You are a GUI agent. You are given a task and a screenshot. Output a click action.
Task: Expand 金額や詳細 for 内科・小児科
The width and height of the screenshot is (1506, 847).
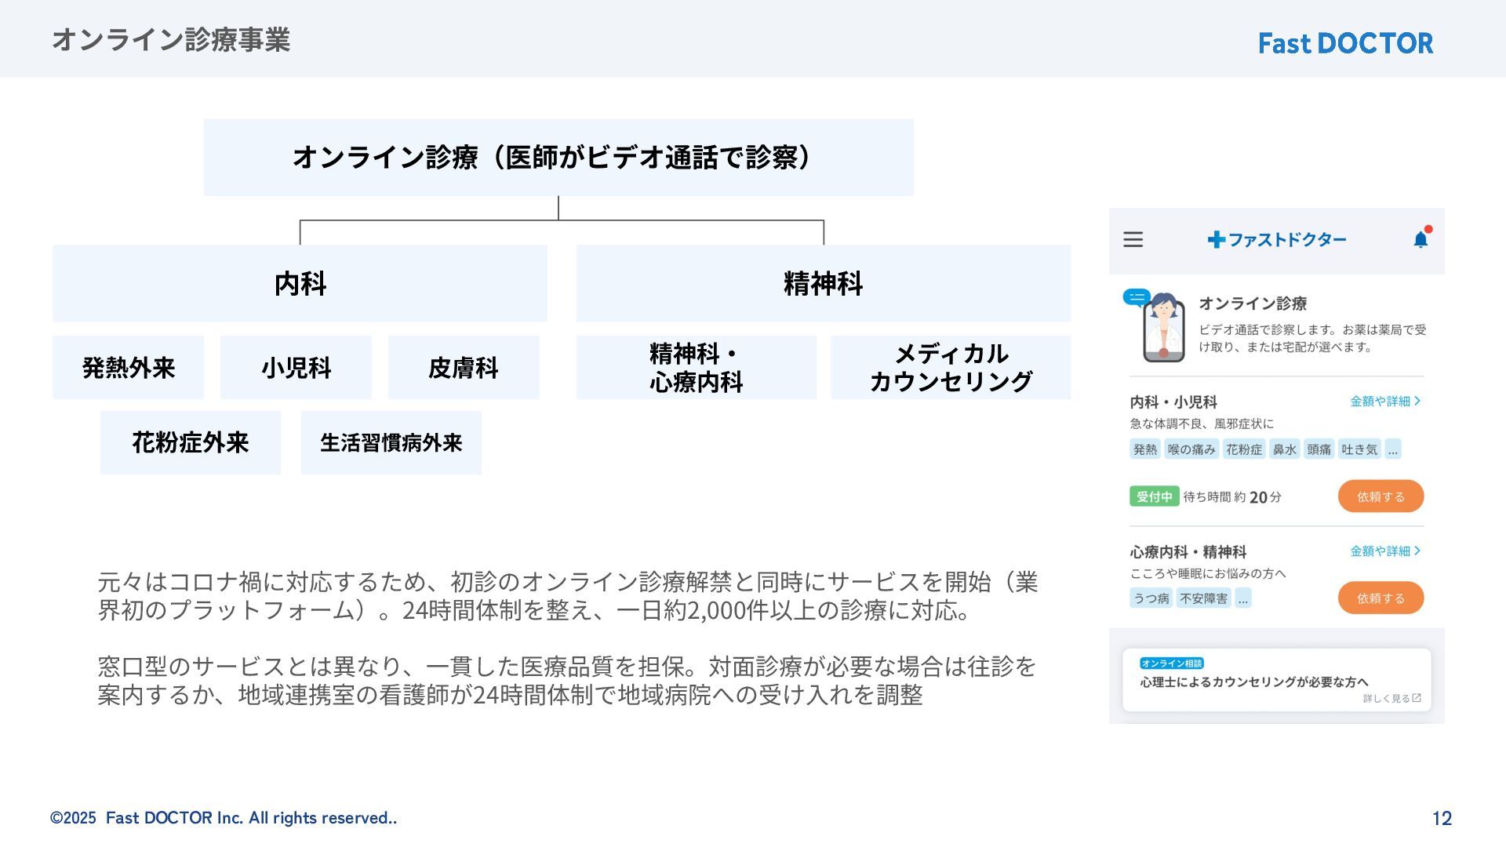(1384, 401)
